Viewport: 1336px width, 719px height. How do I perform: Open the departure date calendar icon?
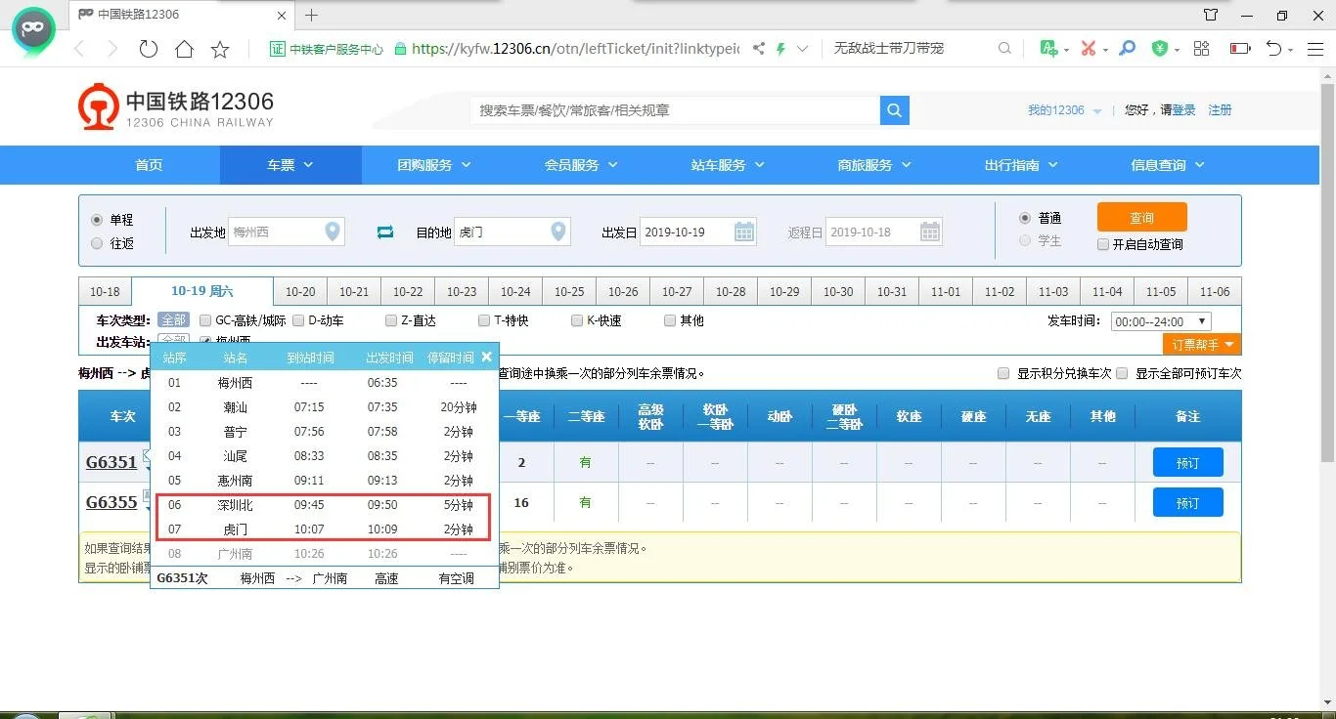pos(743,232)
